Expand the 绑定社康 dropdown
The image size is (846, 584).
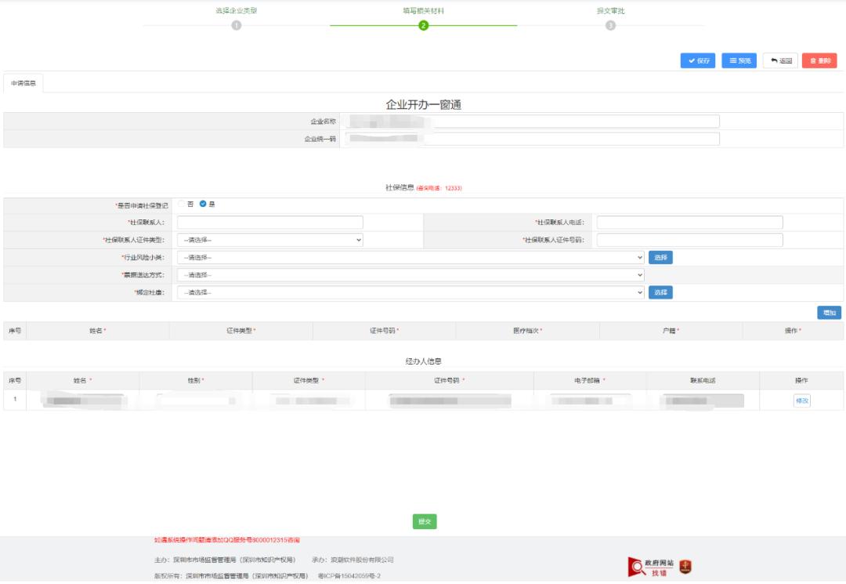coord(410,292)
